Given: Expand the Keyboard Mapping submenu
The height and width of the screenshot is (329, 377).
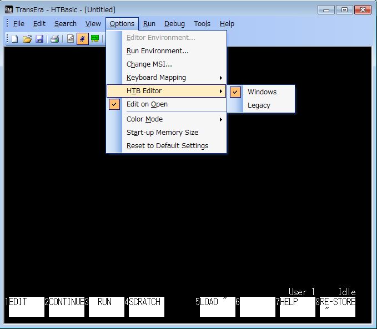Looking at the screenshot, I should [x=167, y=78].
